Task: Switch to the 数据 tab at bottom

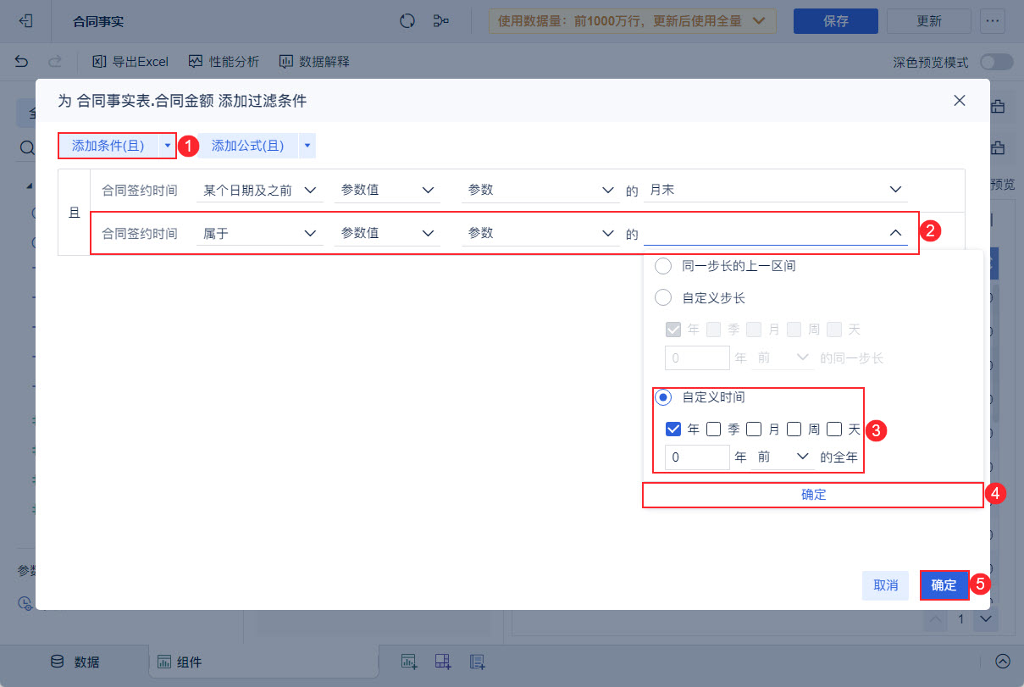Action: click(x=74, y=662)
